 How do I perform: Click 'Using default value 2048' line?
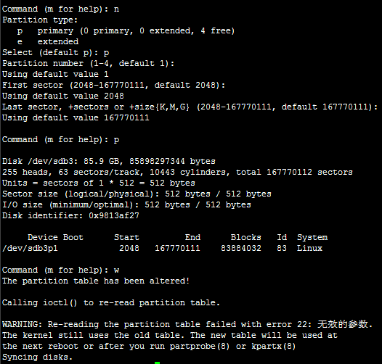63,96
